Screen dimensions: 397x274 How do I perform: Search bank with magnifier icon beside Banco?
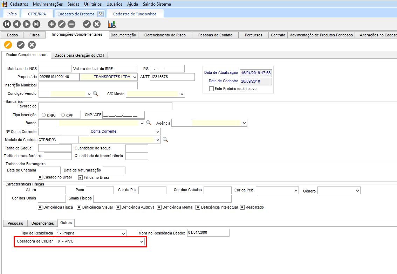[x=149, y=123]
